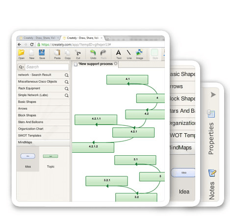This screenshot has height=216, width=230.
Task: Create a new document with New icon
Action: [31, 52]
